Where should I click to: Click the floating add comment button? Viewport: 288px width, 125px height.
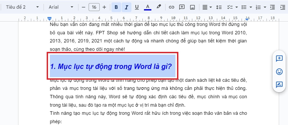[279, 58]
